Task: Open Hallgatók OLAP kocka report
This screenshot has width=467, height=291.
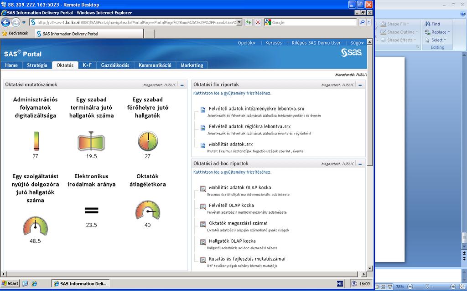Action: point(232,241)
